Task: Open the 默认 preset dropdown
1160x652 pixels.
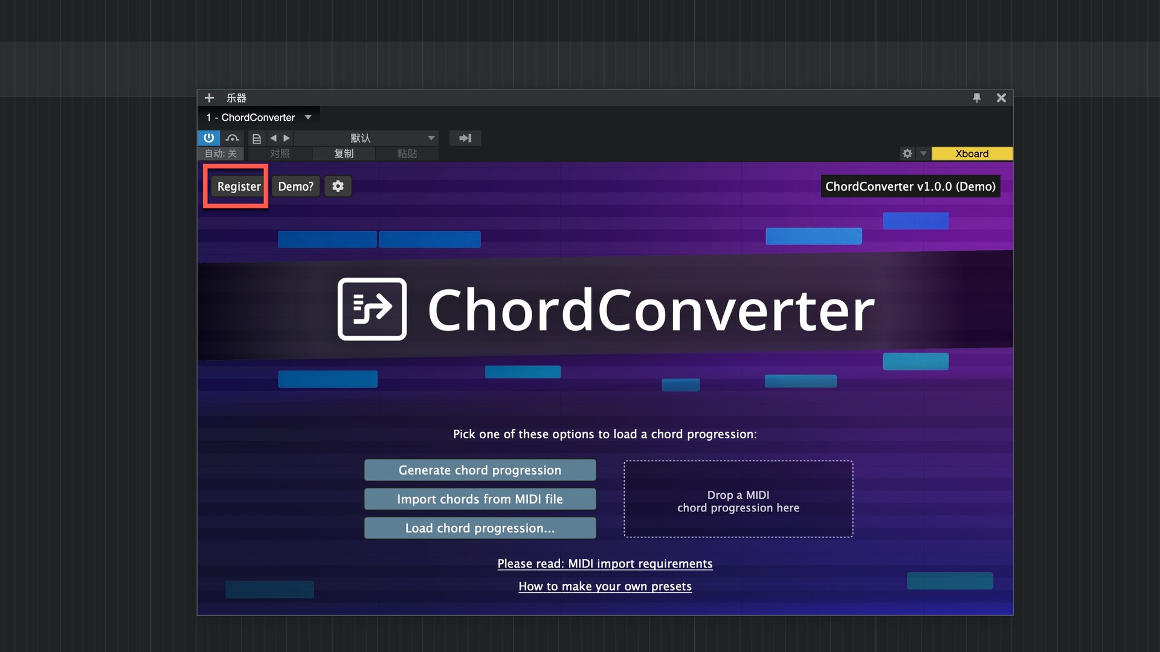Action: [366, 138]
